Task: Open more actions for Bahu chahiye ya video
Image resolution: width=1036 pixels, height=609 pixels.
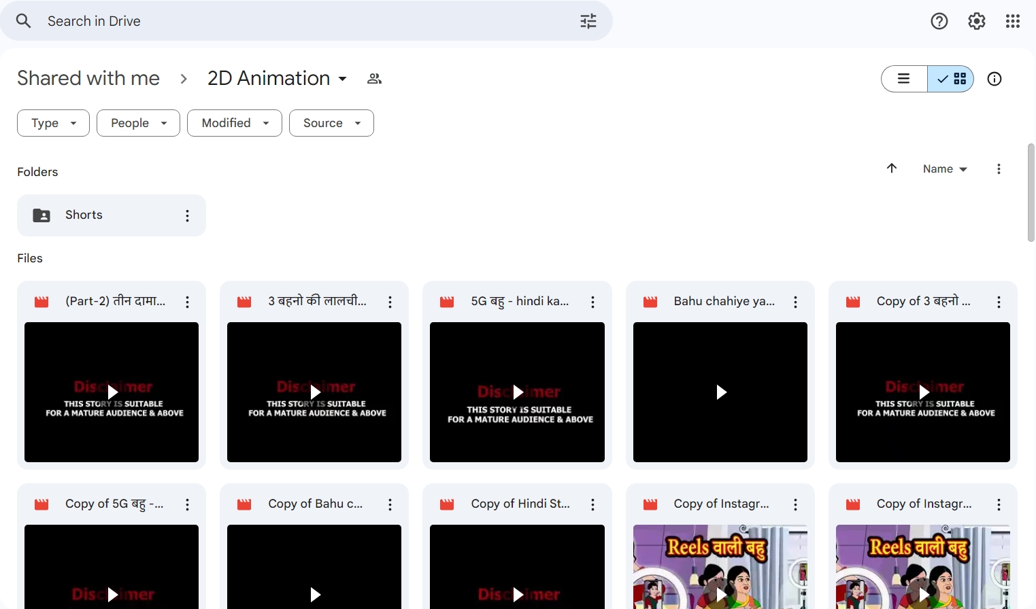Action: [x=795, y=302]
